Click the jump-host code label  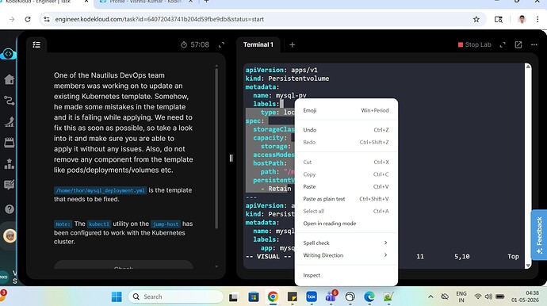(166, 224)
